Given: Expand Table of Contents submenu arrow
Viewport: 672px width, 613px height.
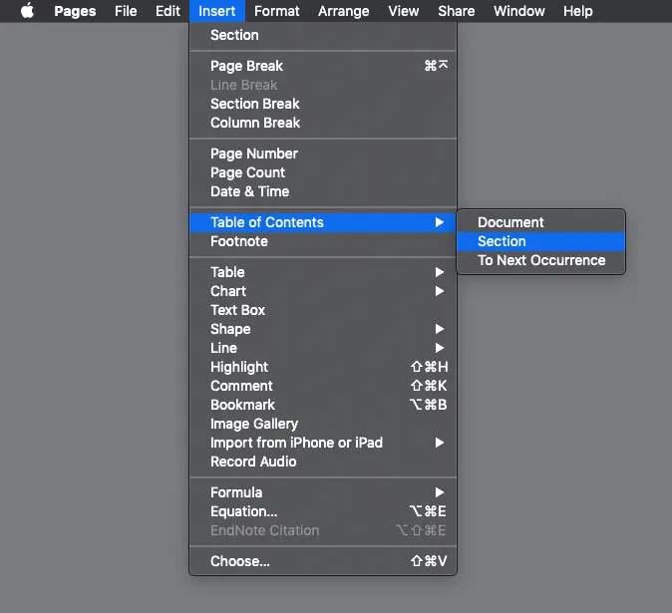Looking at the screenshot, I should pyautogui.click(x=440, y=222).
